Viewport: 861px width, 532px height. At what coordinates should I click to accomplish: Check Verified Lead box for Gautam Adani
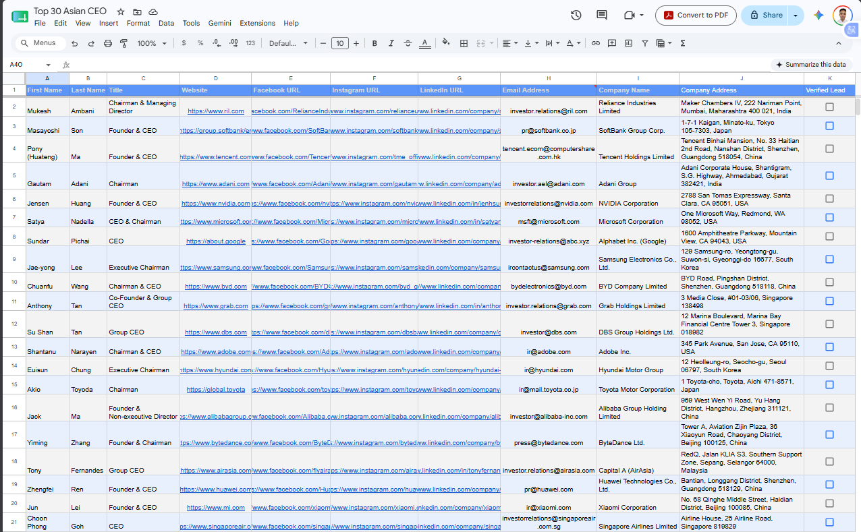pos(829,175)
